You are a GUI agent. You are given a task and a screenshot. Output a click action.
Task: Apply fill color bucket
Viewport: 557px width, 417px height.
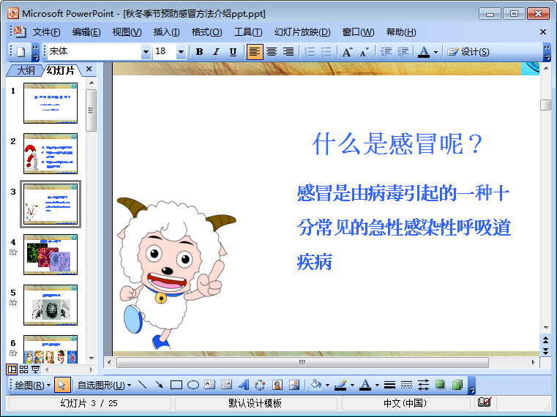tap(315, 385)
